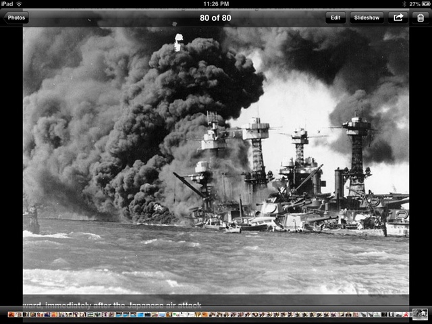
Task: Start the Slideshow
Action: click(367, 18)
